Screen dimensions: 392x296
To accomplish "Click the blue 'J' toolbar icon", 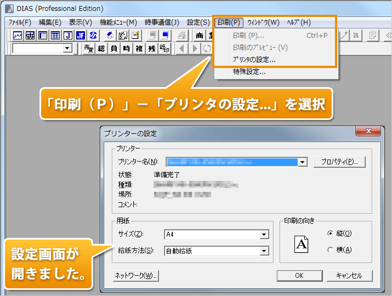I will pos(68,36).
